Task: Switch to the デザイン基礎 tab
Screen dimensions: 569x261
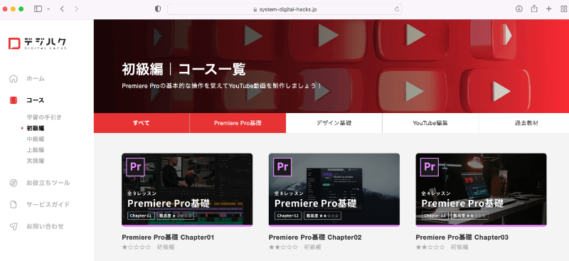Action: coord(334,123)
